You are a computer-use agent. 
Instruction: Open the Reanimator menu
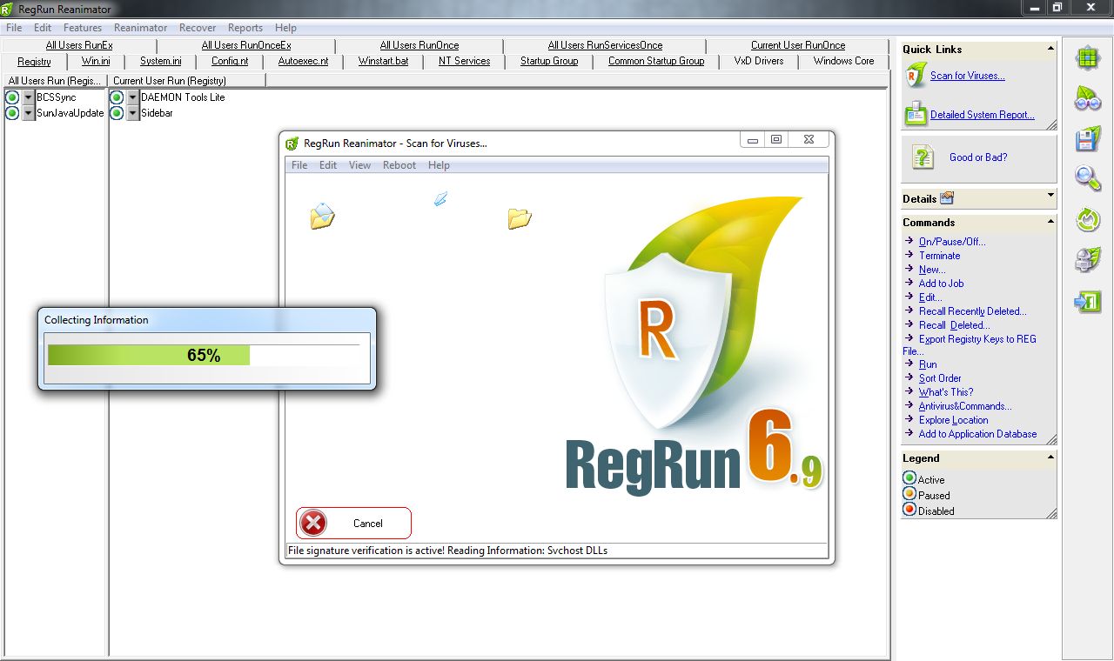point(141,28)
